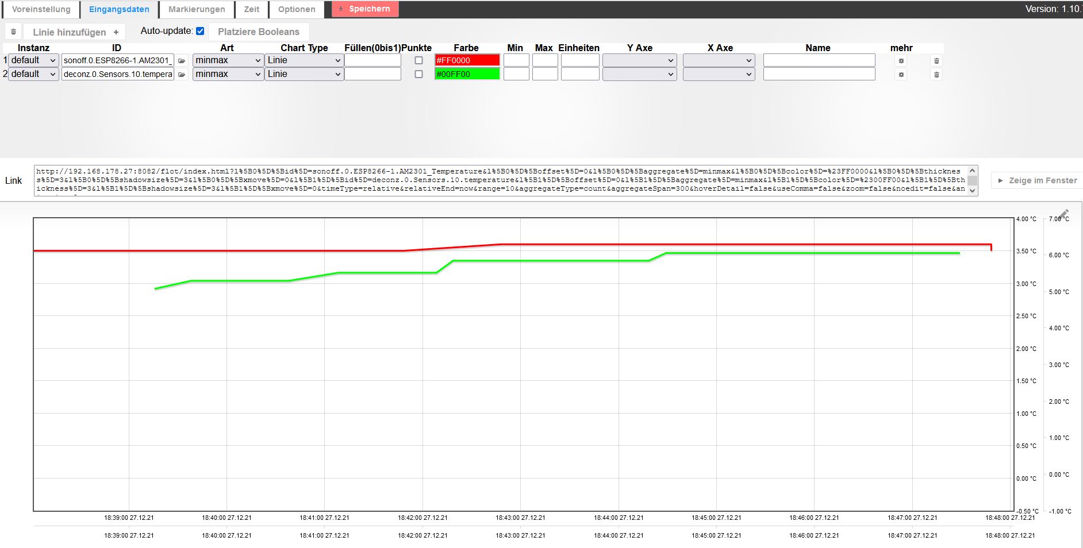Open the Optionen tab
Screen dimensions: 1083x548
[297, 9]
